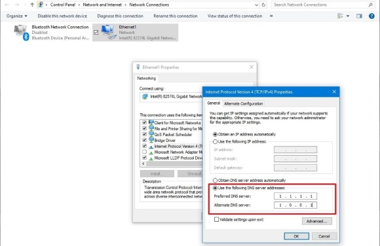Select Internet Protocol Version 4 list item

coord(178,146)
